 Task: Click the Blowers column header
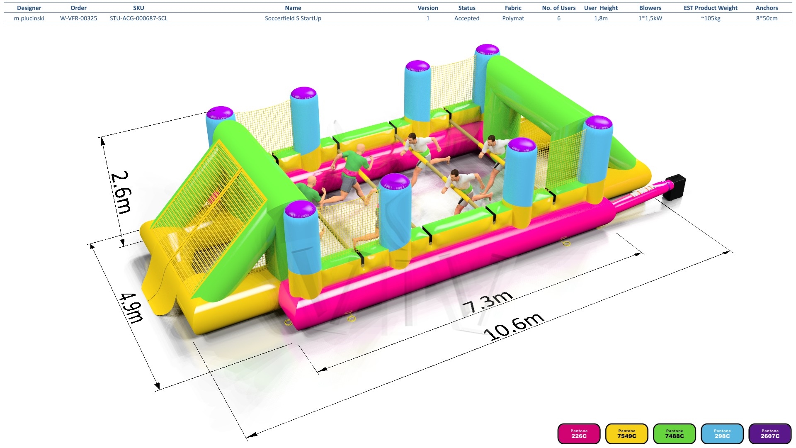point(650,8)
